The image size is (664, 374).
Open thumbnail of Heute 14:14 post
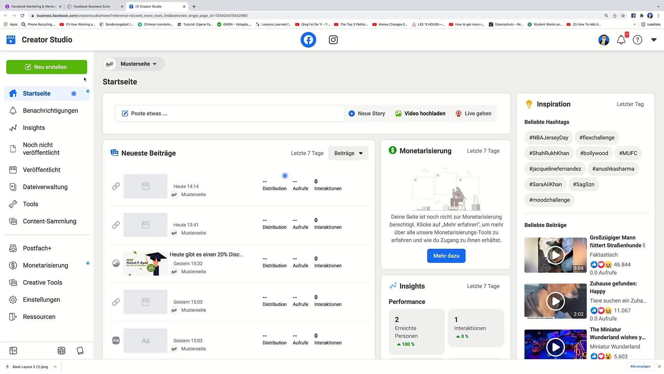[146, 186]
